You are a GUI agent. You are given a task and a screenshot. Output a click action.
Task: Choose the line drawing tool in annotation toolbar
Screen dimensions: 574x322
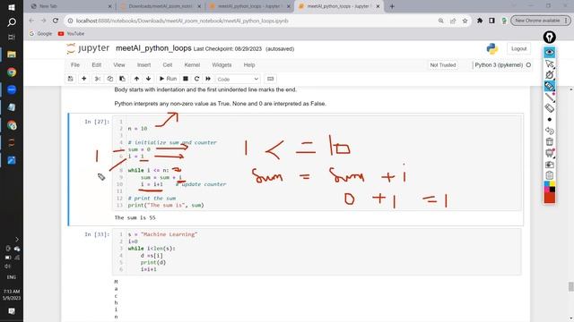(x=549, y=97)
